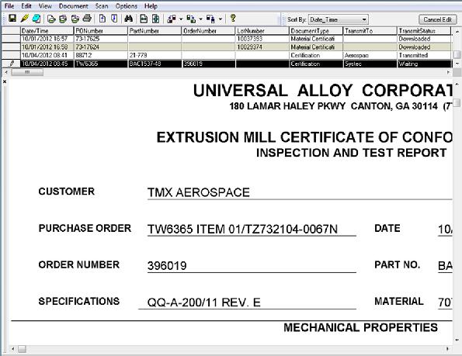Viewport: 462px width, 356px height.
Task: Click the Cancel Edit button
Action: (438, 19)
